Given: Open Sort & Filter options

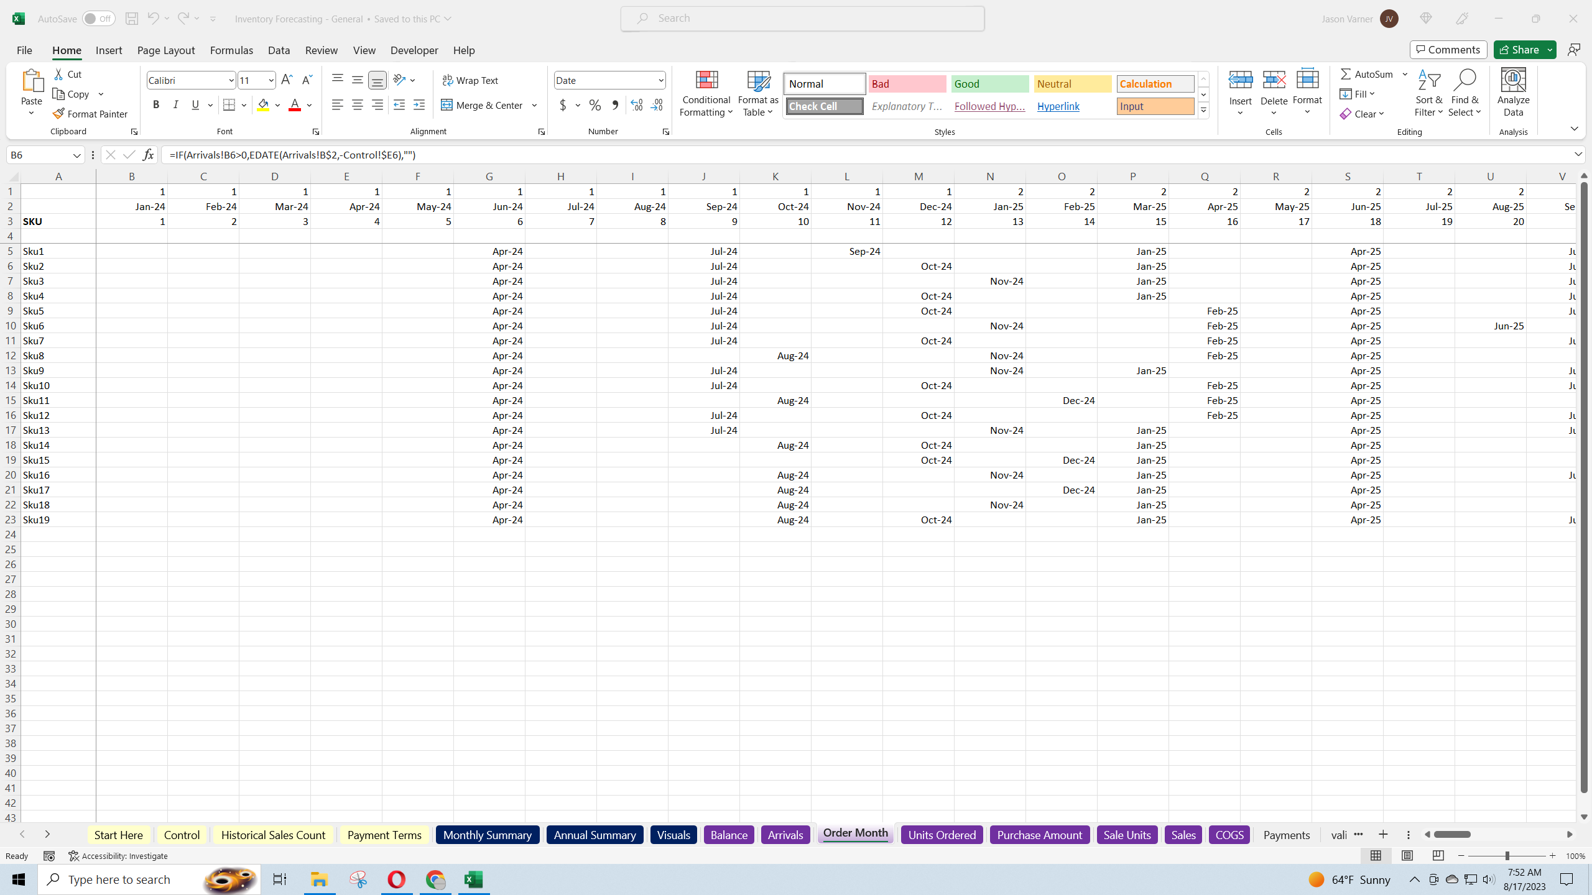Looking at the screenshot, I should [1428, 93].
